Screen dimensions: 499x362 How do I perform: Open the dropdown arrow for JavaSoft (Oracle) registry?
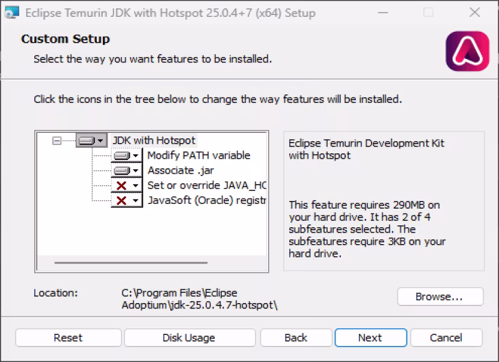[x=135, y=201]
